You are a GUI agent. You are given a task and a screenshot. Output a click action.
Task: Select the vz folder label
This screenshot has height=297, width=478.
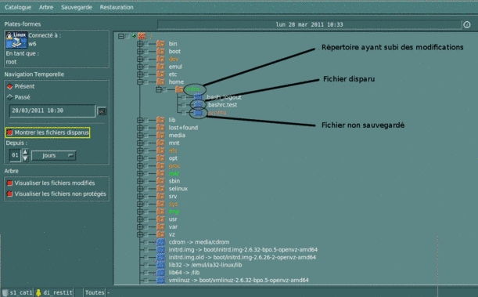[x=172, y=234]
